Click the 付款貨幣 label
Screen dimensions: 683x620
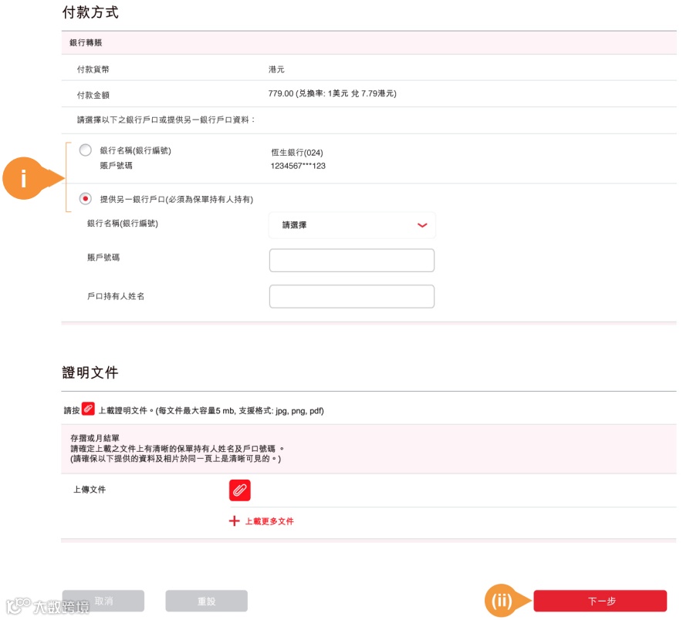click(x=93, y=69)
